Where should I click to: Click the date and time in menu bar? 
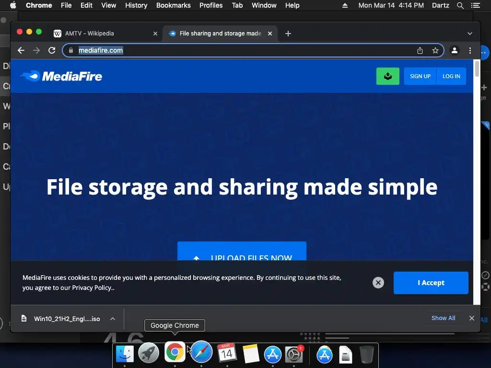(391, 5)
